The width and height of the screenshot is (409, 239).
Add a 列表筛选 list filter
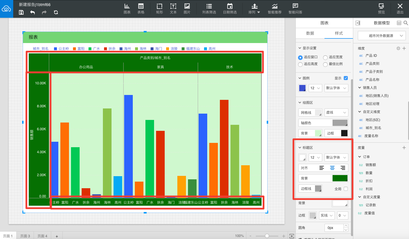point(209,9)
